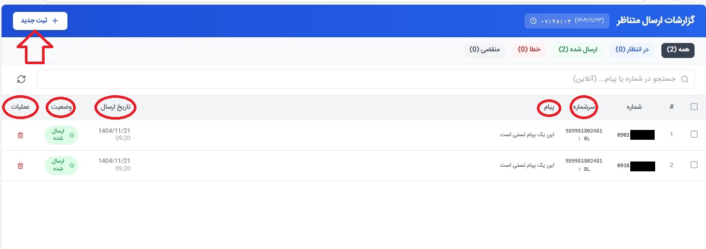Tick the select-all checkbox in the table header

click(x=694, y=107)
